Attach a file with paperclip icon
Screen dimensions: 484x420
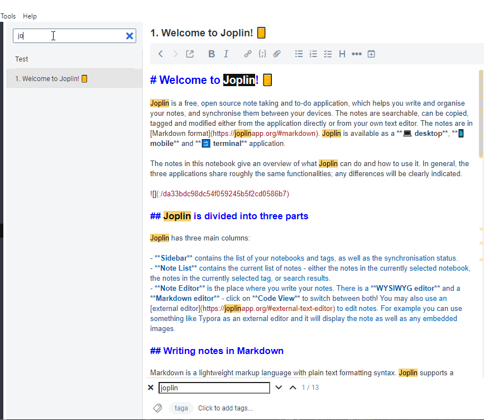coord(277,54)
